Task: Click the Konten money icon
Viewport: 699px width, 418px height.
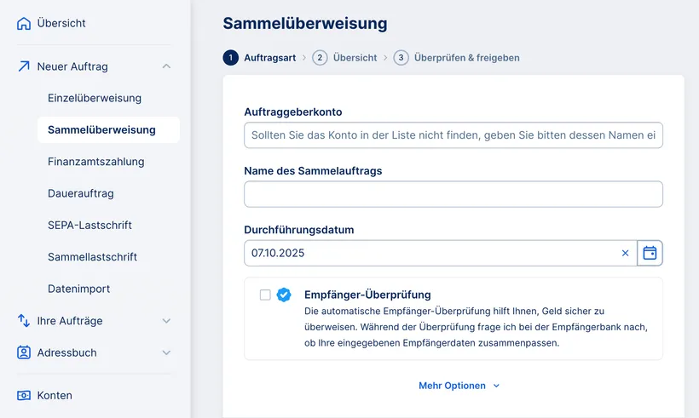Action: (x=24, y=395)
